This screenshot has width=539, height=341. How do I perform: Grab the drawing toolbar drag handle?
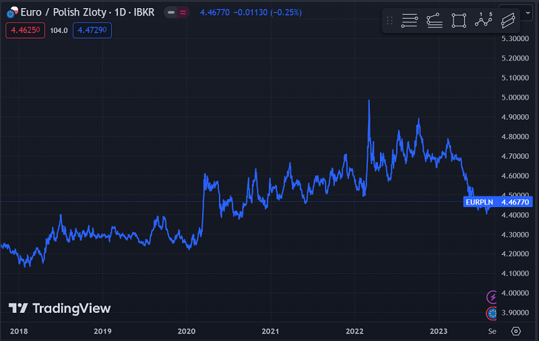coord(389,21)
